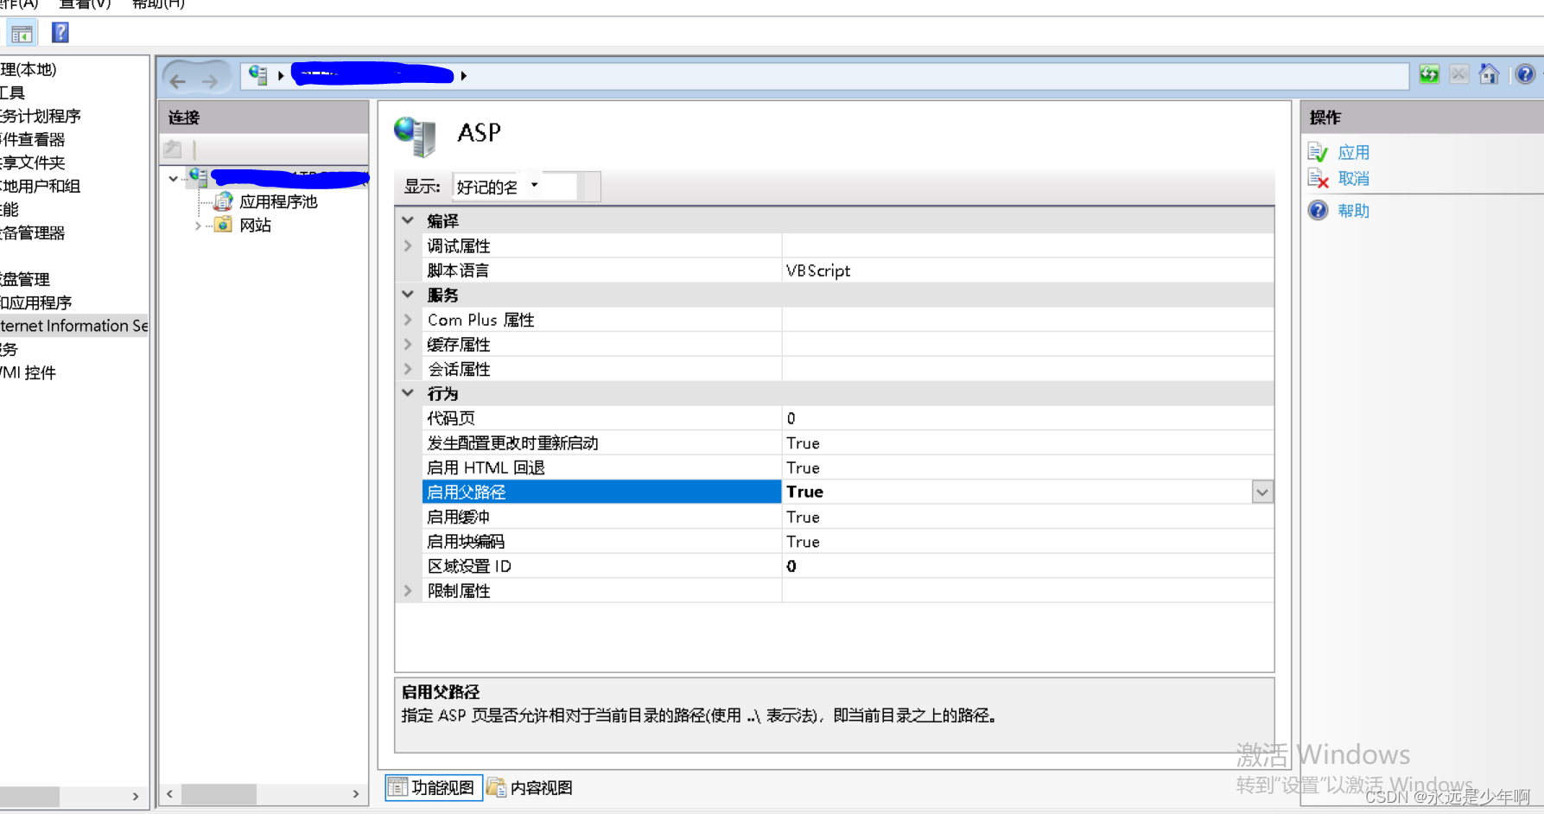This screenshot has height=814, width=1544.
Task: Select the 启用缓冲 row
Action: coord(848,517)
